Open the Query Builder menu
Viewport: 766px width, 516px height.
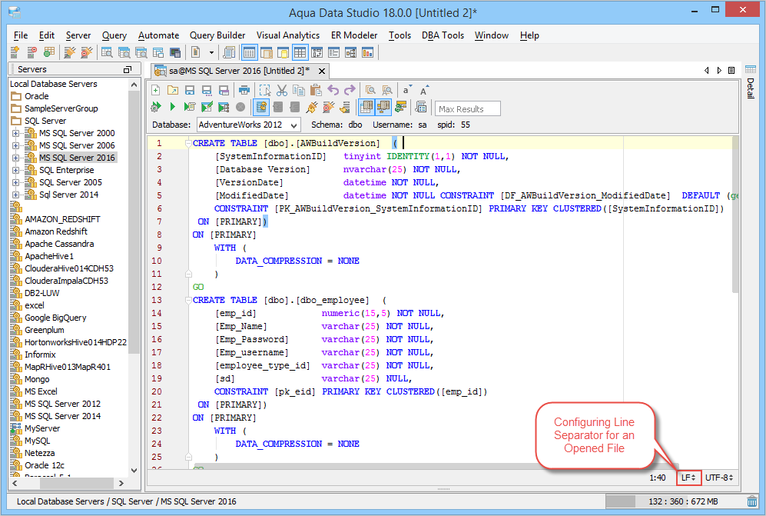point(217,35)
